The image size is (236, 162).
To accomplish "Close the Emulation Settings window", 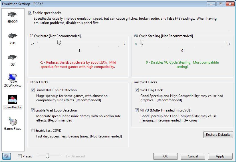I will click(230, 4).
